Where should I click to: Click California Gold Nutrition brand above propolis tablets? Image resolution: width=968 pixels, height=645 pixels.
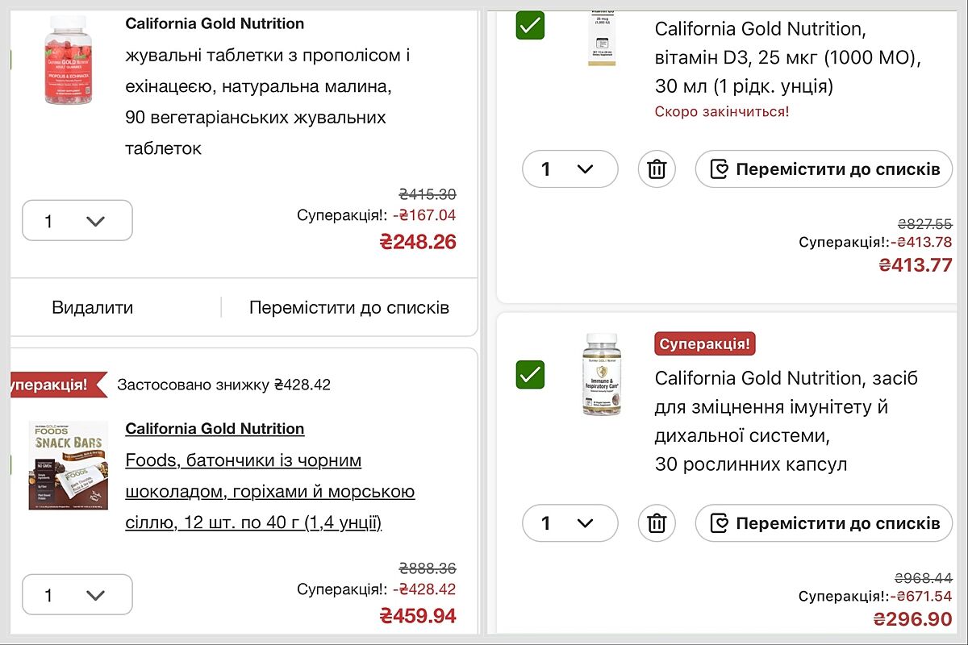[x=215, y=23]
